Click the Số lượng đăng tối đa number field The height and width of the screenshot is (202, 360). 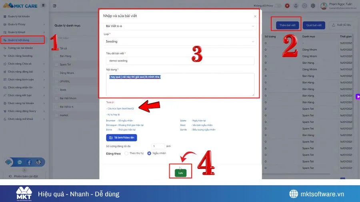pos(158,146)
